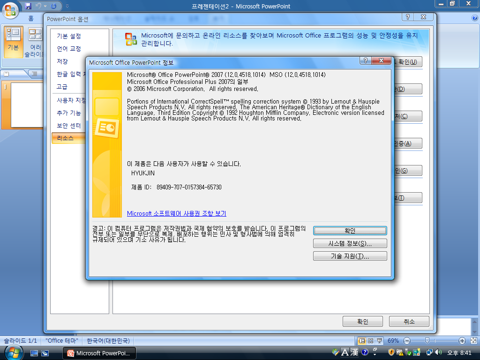Click the IME help question icon in tray
The height and width of the screenshot is (360, 480).
[365, 352]
